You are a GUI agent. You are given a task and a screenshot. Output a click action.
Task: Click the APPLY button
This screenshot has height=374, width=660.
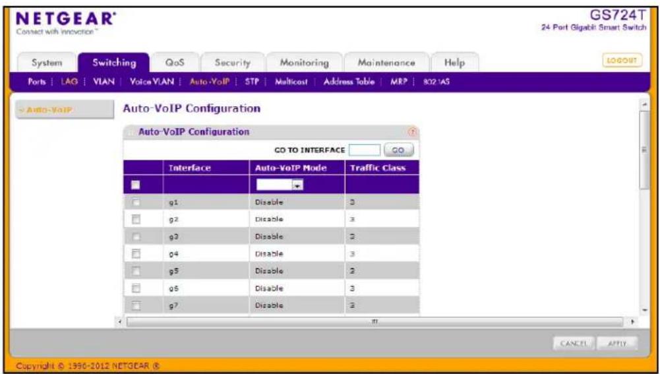[x=616, y=343]
